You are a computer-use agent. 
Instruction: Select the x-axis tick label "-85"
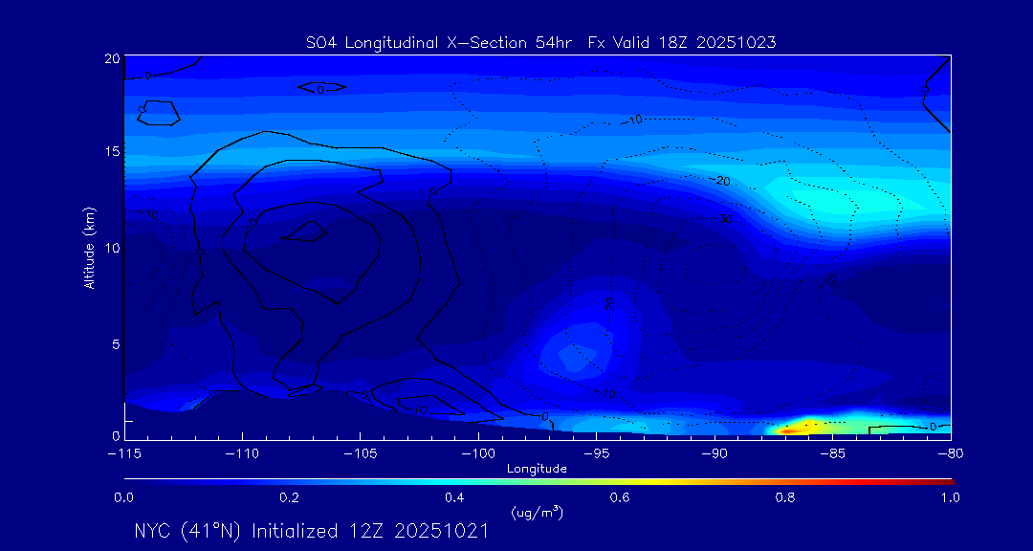coord(833,454)
